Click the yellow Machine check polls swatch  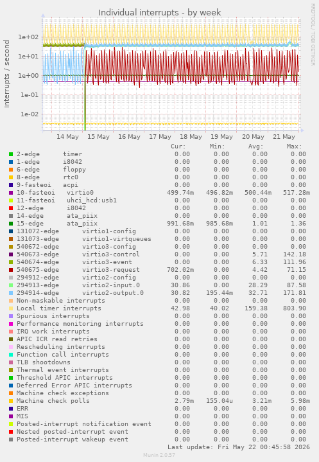click(11, 401)
